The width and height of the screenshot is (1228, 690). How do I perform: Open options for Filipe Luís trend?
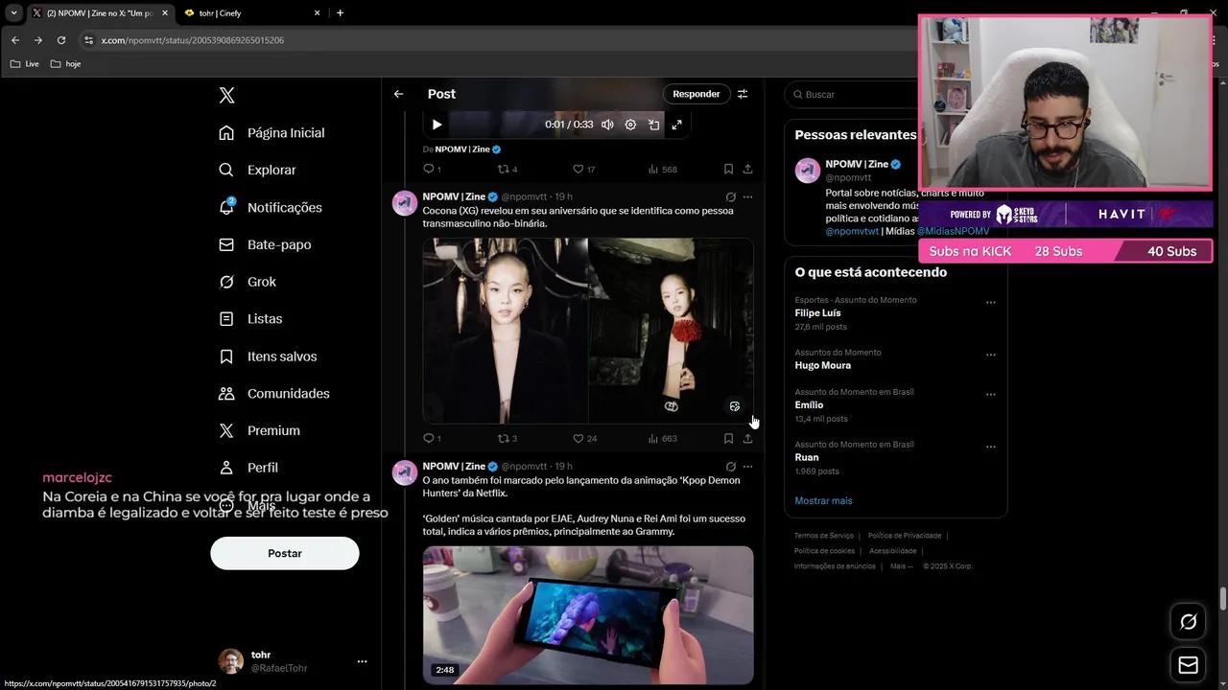pyautogui.click(x=991, y=302)
